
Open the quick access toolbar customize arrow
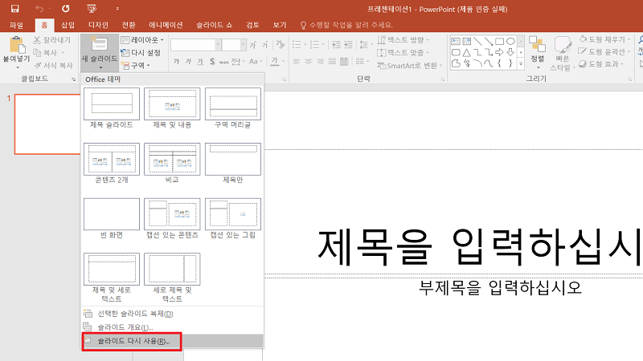point(117,9)
